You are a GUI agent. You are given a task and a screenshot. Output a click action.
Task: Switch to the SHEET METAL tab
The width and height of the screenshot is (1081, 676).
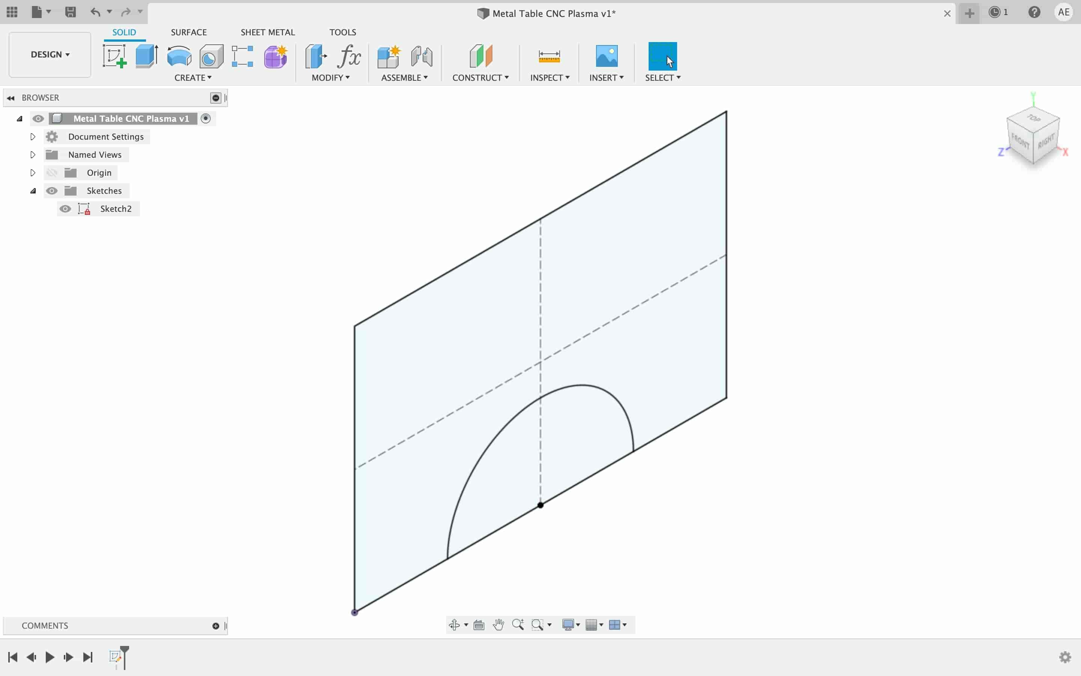(x=268, y=32)
